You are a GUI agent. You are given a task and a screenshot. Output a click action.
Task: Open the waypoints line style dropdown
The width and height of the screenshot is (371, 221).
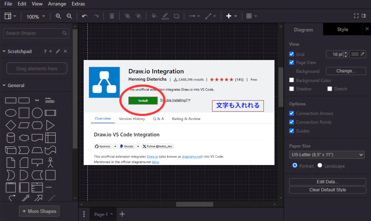click(211, 16)
